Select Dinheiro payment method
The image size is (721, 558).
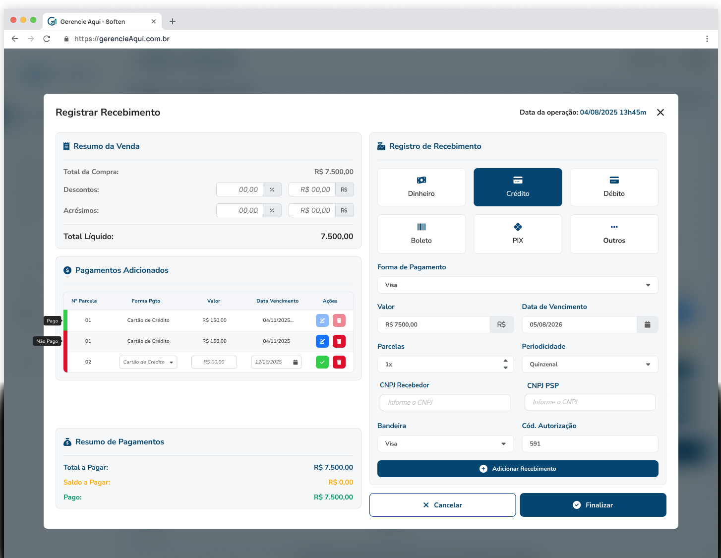click(421, 187)
